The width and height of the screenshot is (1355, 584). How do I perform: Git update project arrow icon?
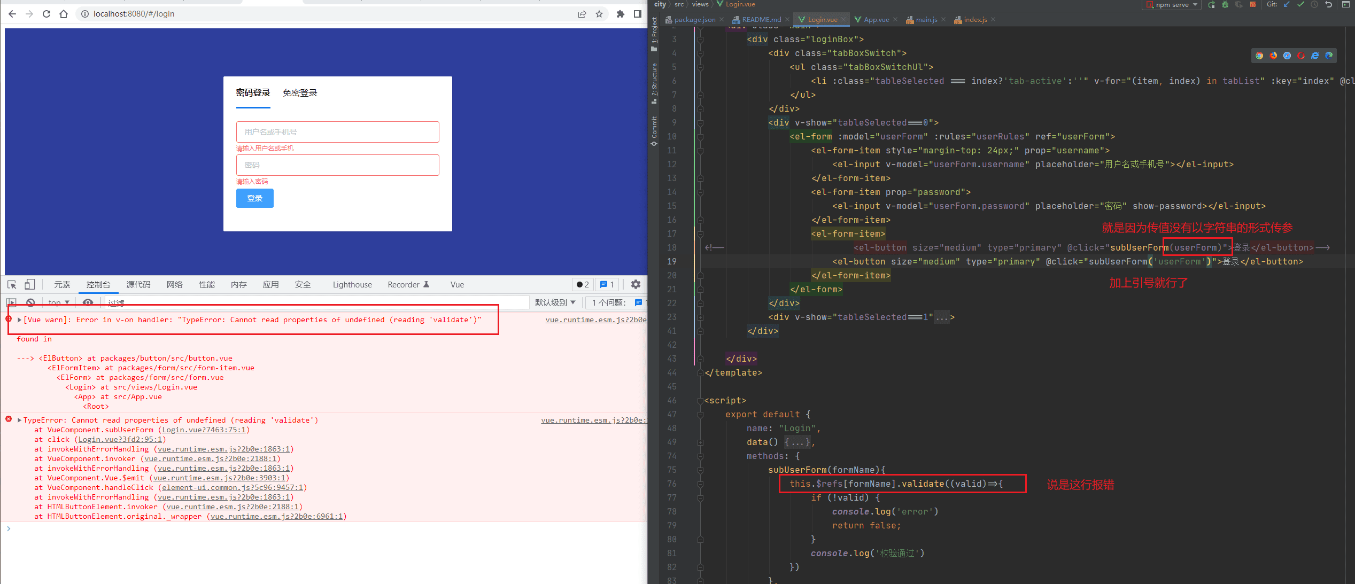(x=1287, y=5)
